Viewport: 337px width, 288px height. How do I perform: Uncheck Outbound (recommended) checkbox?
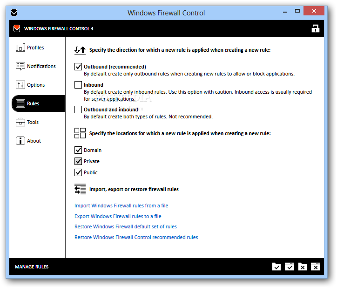78,67
